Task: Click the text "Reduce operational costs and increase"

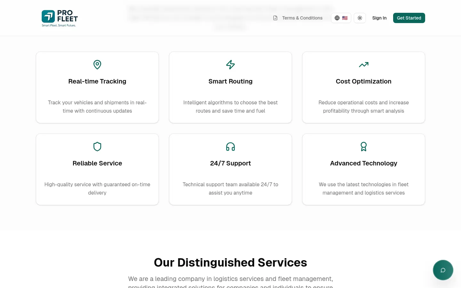Action: (364, 102)
